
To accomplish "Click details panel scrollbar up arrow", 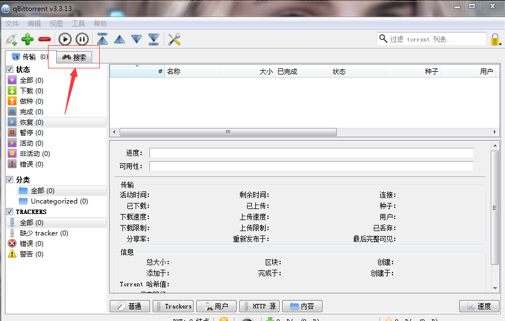I will [495, 146].
